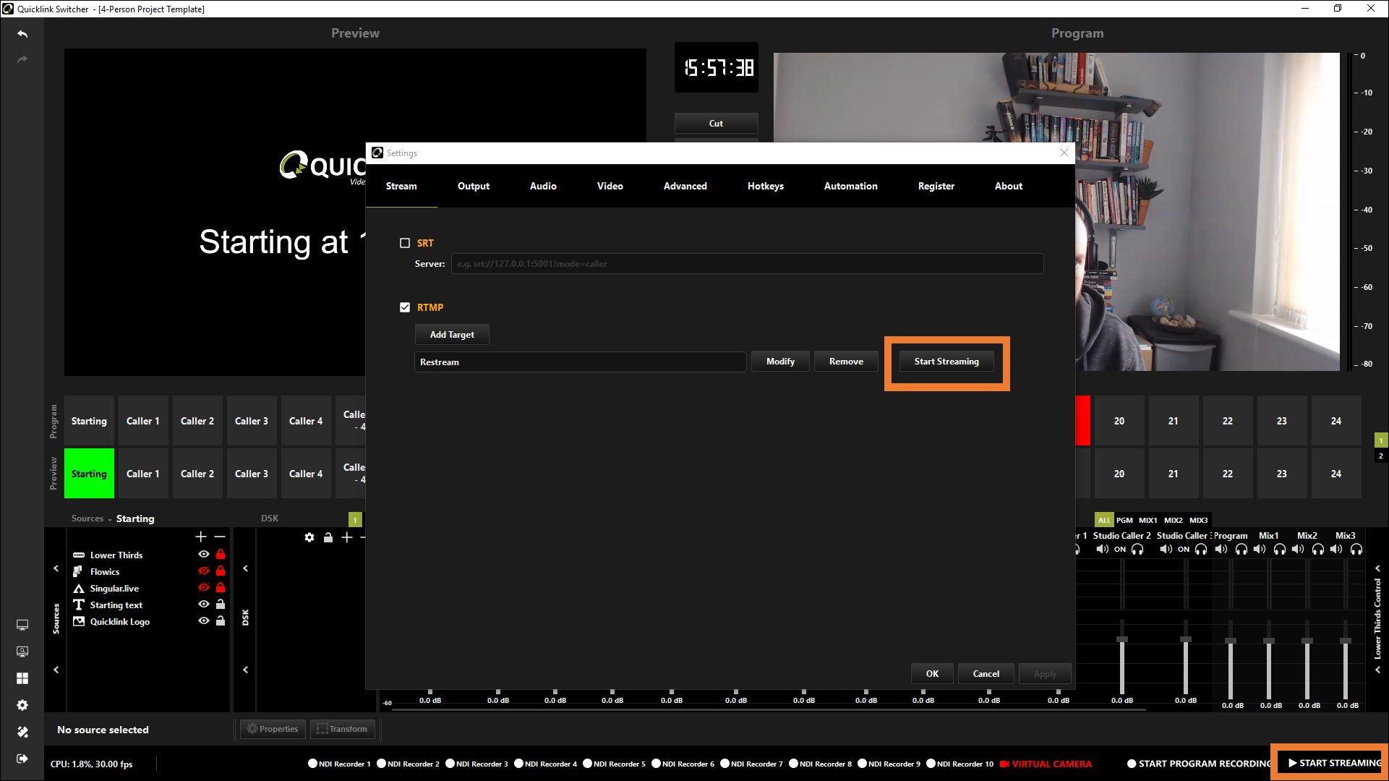1389x781 pixels.
Task: Collapse the Sources panel top chevron
Action: tap(56, 568)
